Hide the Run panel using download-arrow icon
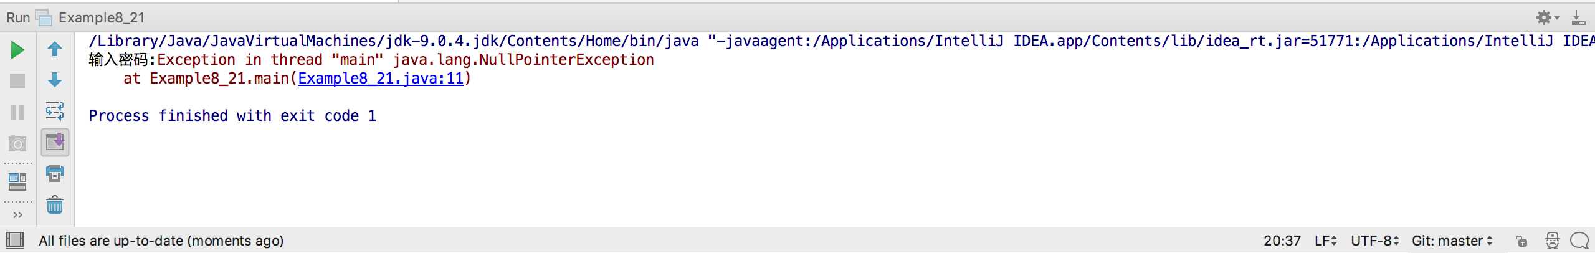1595x253 pixels. [1578, 17]
